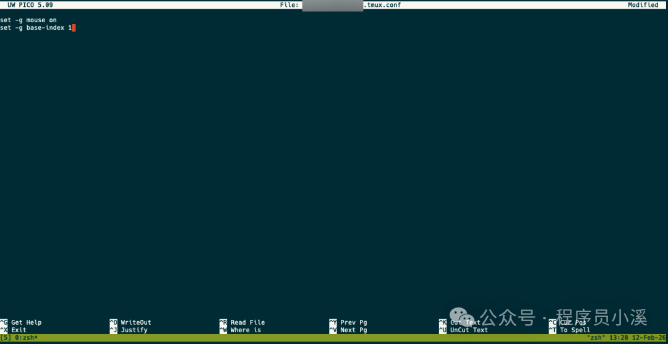The height and width of the screenshot is (344, 668).
Task: Click the "File:" label in header
Action: point(289,5)
